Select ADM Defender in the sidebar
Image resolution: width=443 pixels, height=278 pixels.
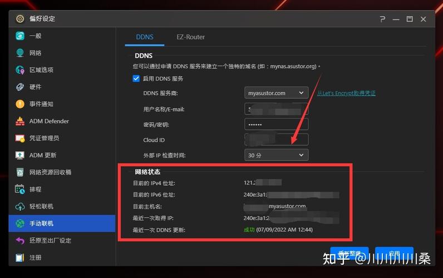(x=62, y=121)
